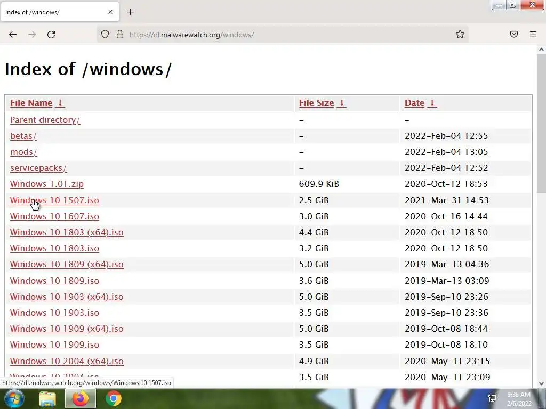Open the servicepacks folder
The height and width of the screenshot is (409, 546).
click(38, 168)
